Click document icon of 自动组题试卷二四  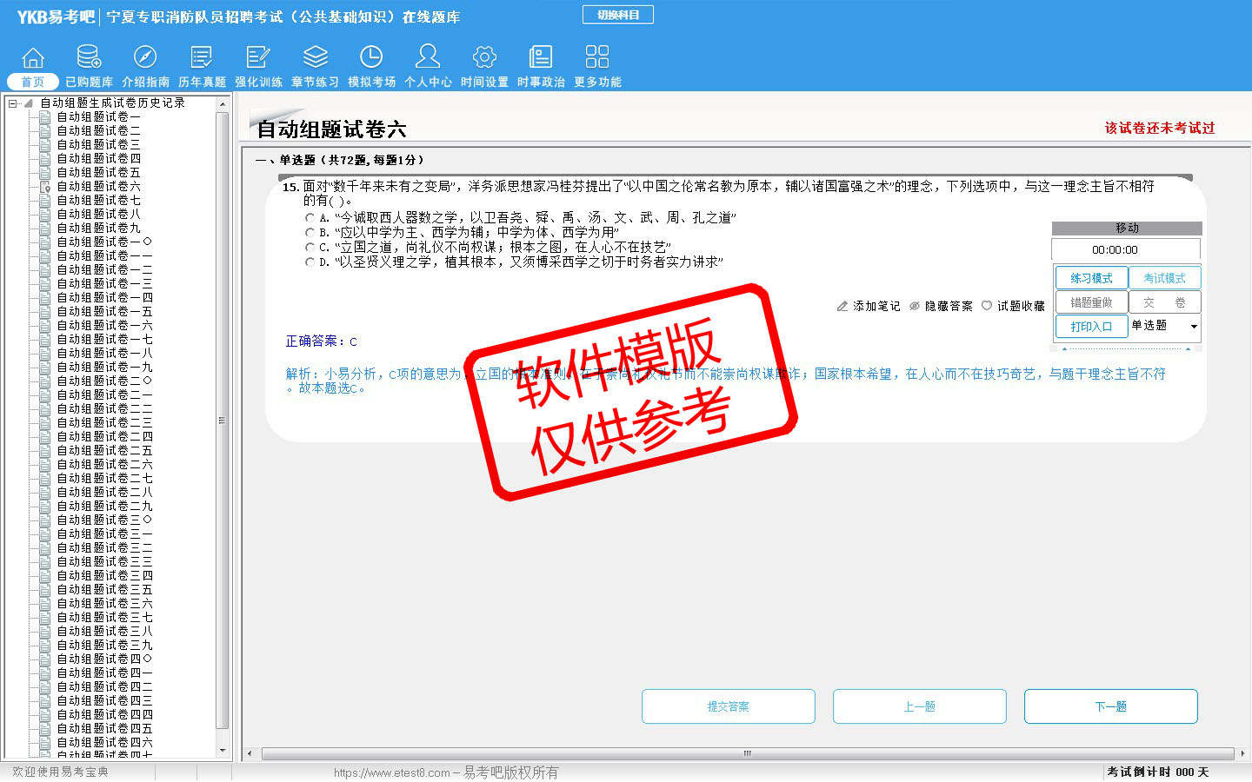45,436
